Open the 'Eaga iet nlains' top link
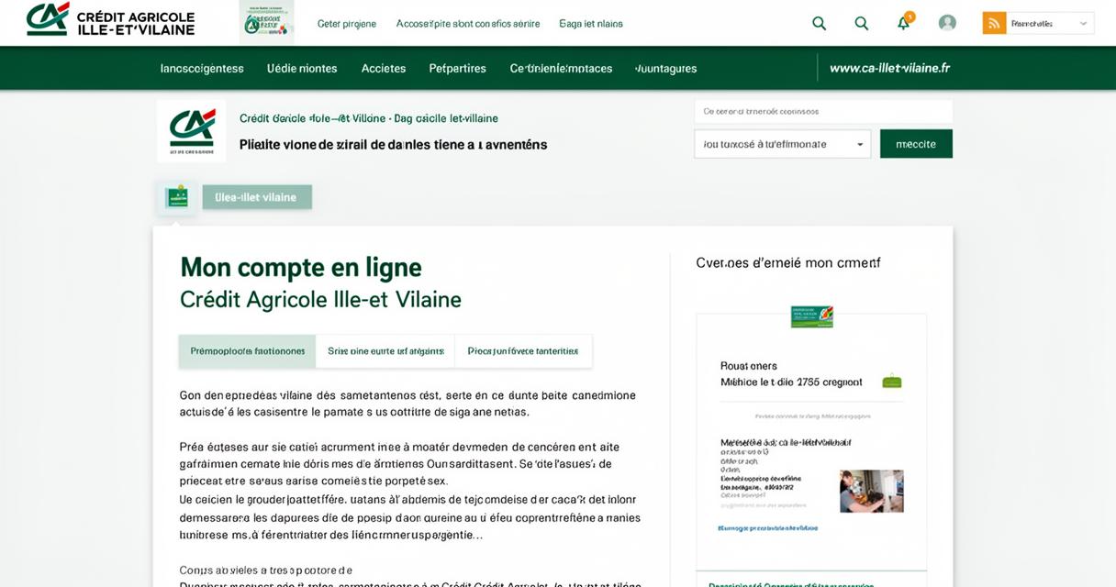Image resolution: width=1116 pixels, height=587 pixels. coord(591,24)
